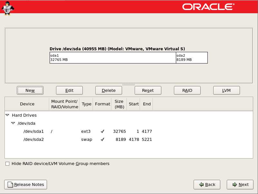Select sda1 32765 MB block in drive diagram
The image size is (258, 194).
coord(113,58)
